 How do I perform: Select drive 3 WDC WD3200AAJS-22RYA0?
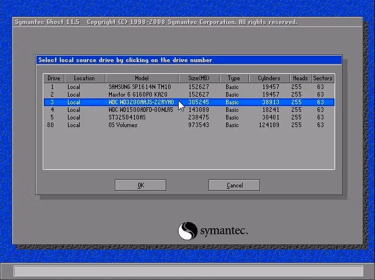point(189,102)
